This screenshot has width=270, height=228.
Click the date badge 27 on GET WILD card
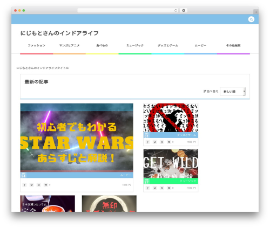click(x=146, y=181)
